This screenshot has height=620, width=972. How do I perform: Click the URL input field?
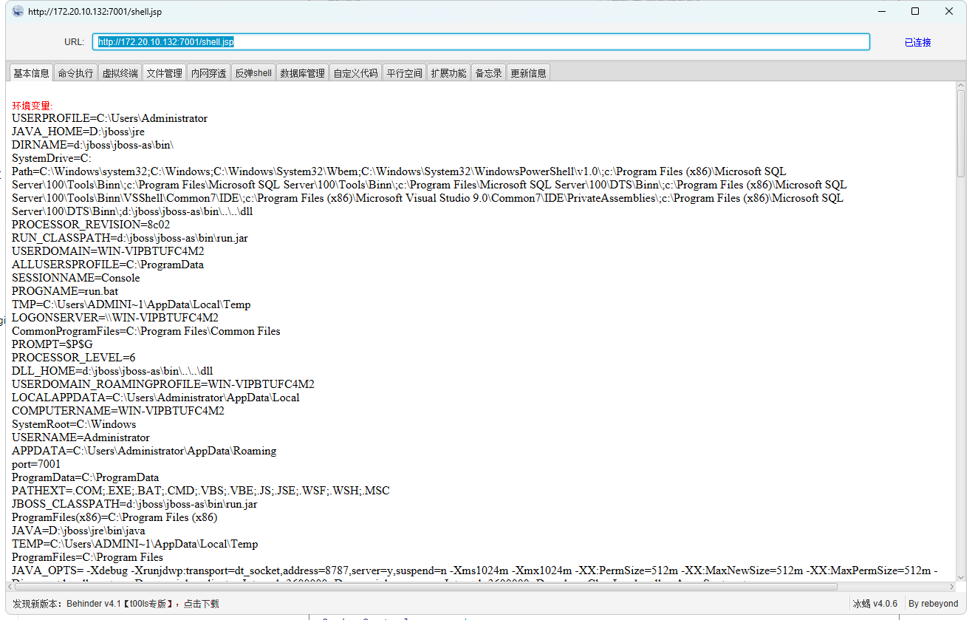point(480,42)
